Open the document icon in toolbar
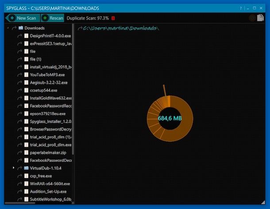This screenshot has height=209, width=270. pos(260,18)
